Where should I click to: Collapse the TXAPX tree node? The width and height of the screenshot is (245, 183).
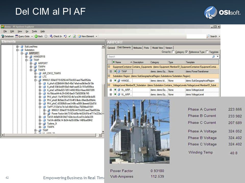(x=31, y=70)
